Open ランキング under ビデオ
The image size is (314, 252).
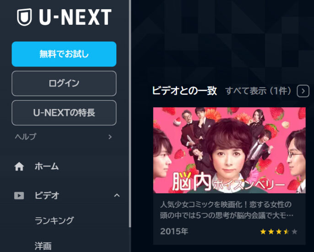pos(54,220)
